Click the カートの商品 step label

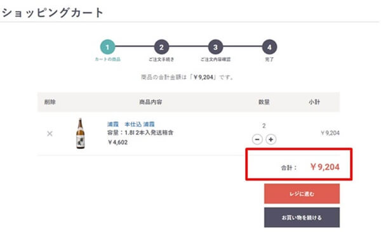pos(108,59)
